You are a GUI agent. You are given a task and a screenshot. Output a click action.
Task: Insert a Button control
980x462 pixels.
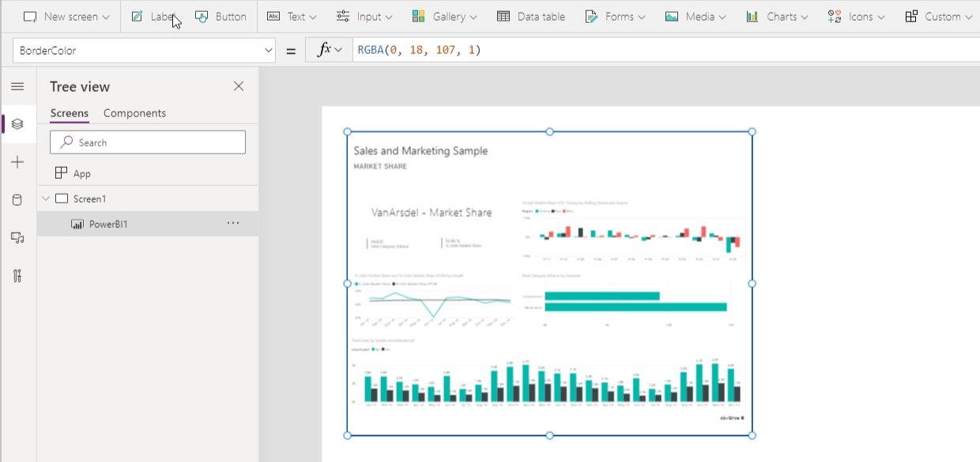[220, 17]
